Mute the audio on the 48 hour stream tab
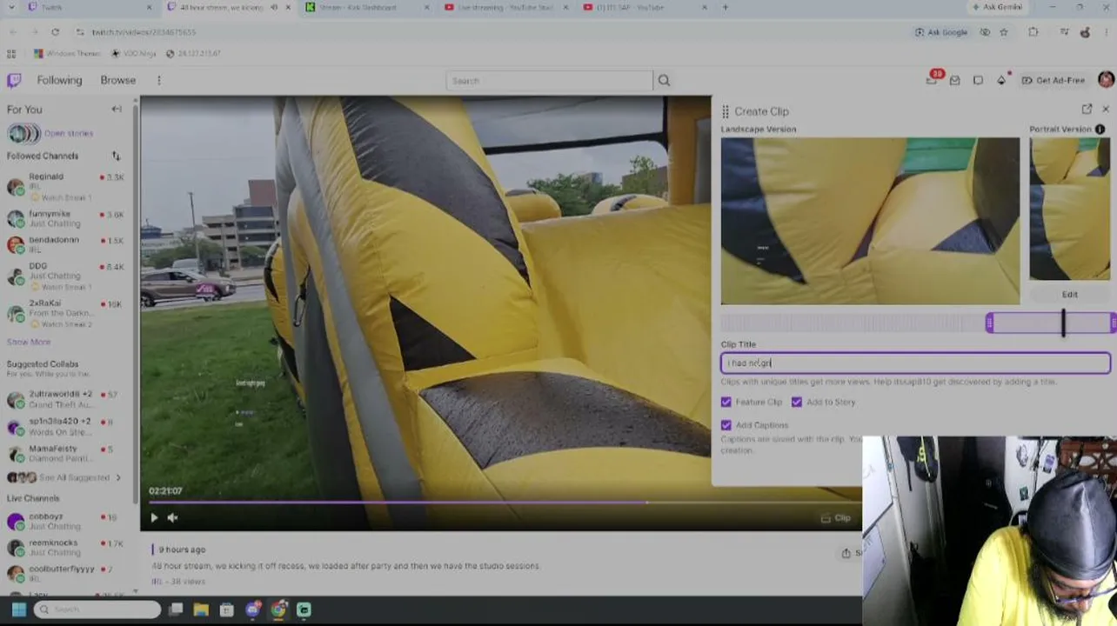1117x626 pixels. pos(275,8)
